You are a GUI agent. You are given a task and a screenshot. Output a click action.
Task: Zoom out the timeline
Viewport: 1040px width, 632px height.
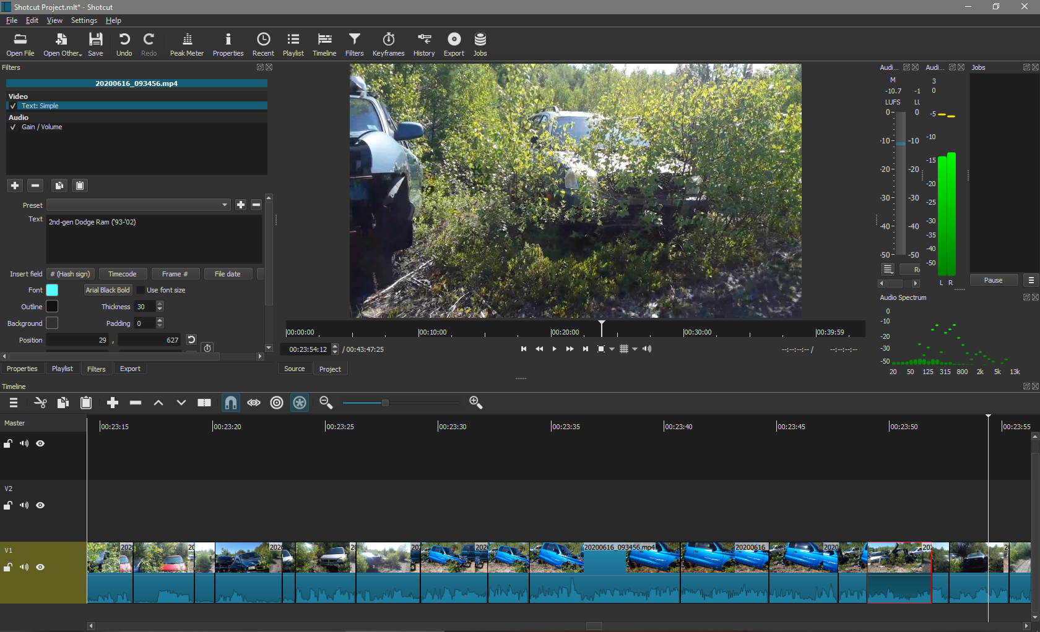point(326,403)
